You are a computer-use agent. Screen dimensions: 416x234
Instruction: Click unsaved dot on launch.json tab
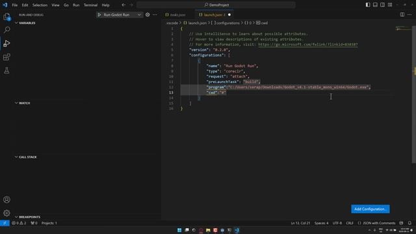coord(229,15)
